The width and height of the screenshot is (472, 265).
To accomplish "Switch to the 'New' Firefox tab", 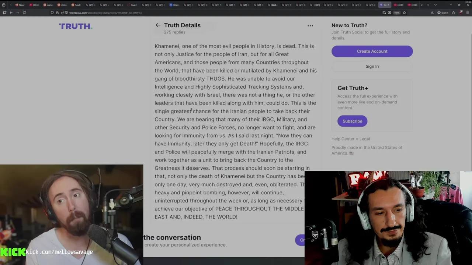I will coord(20,5).
